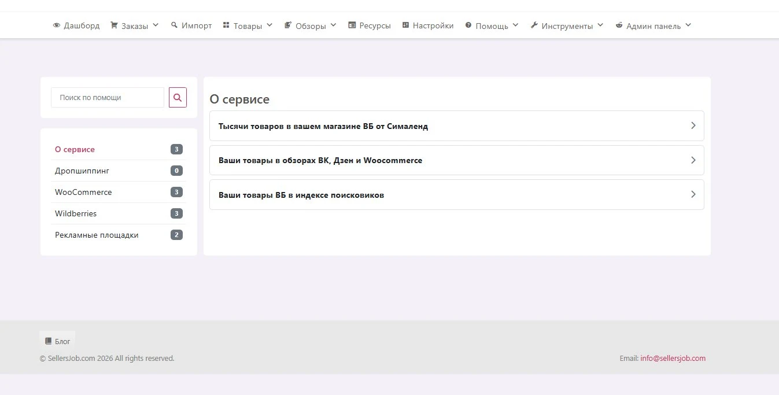The image size is (779, 395).
Task: Expand the Обзоры menu chevron
Action: [333, 25]
